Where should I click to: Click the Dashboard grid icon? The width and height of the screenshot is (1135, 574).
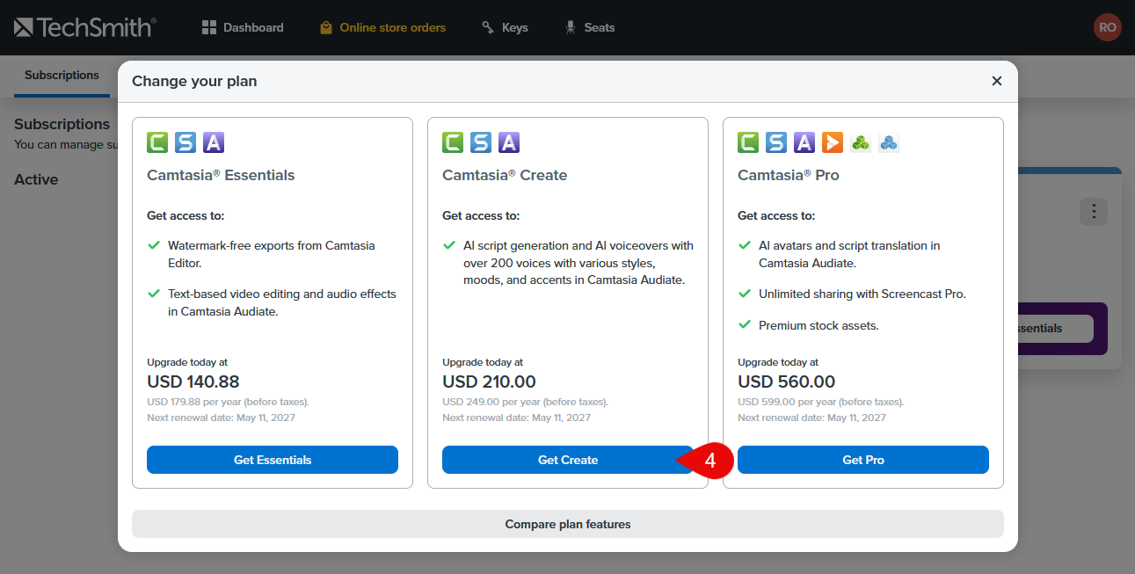[x=209, y=27]
